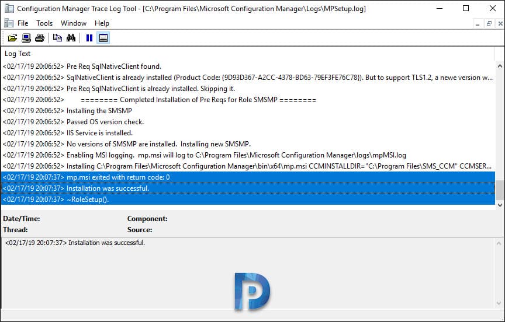Click the details pane scroll up arrow

point(499,244)
